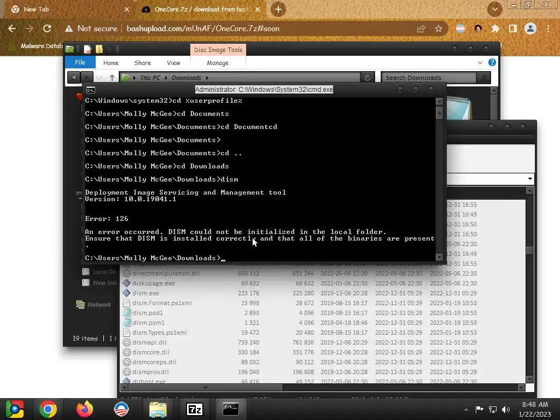Open the Share ribbon tab in Explorer
Screen dimensions: 560x420
pos(143,63)
